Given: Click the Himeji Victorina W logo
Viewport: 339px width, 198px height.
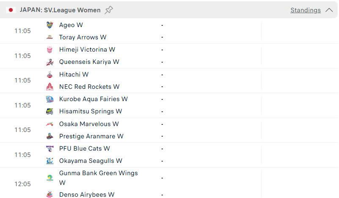Looking at the screenshot, I should [x=50, y=49].
